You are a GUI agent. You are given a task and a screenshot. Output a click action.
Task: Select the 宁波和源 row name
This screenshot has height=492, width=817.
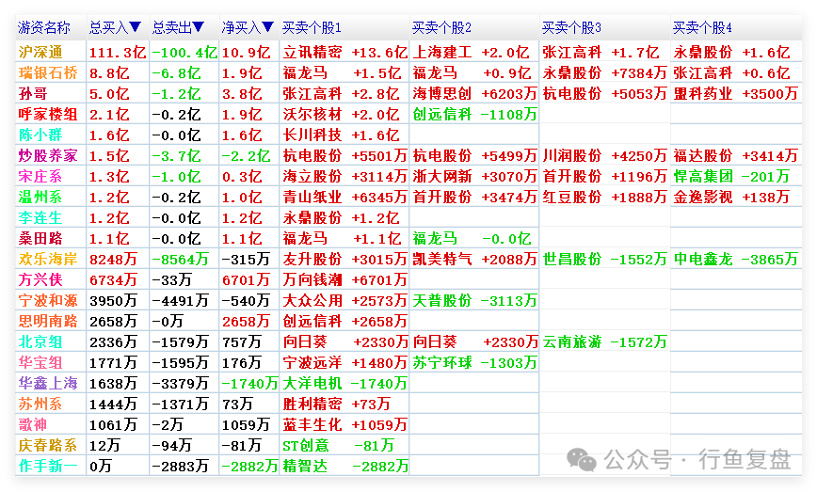[48, 300]
